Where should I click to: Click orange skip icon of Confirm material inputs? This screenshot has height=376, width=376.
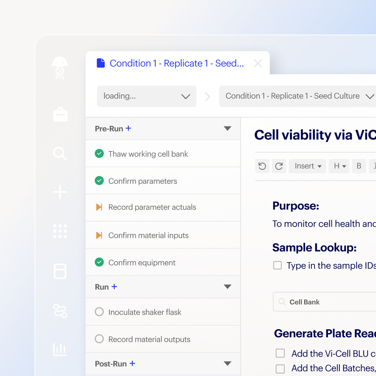pyautogui.click(x=99, y=235)
